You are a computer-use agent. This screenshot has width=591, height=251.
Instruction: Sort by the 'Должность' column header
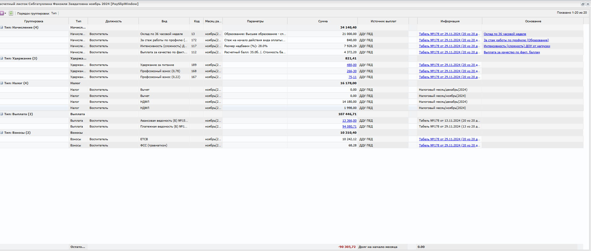pos(113,21)
